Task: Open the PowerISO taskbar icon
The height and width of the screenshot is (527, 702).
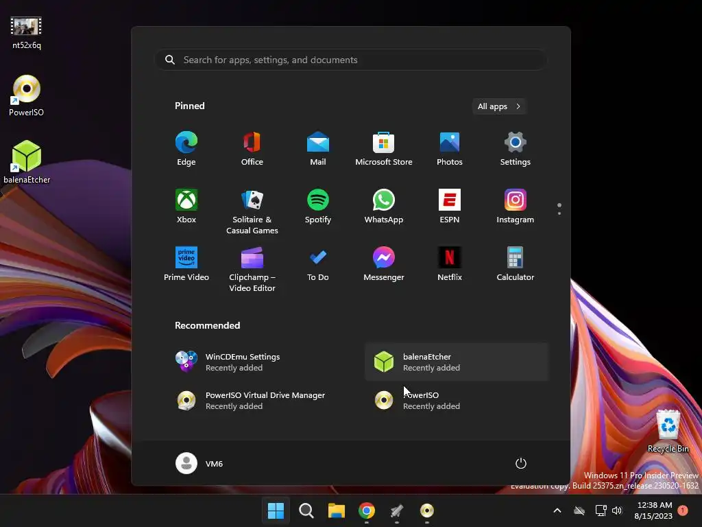Action: [427, 511]
